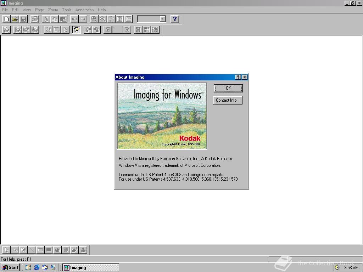Select the Hollow Rectangle annotation tool

(x=40, y=250)
